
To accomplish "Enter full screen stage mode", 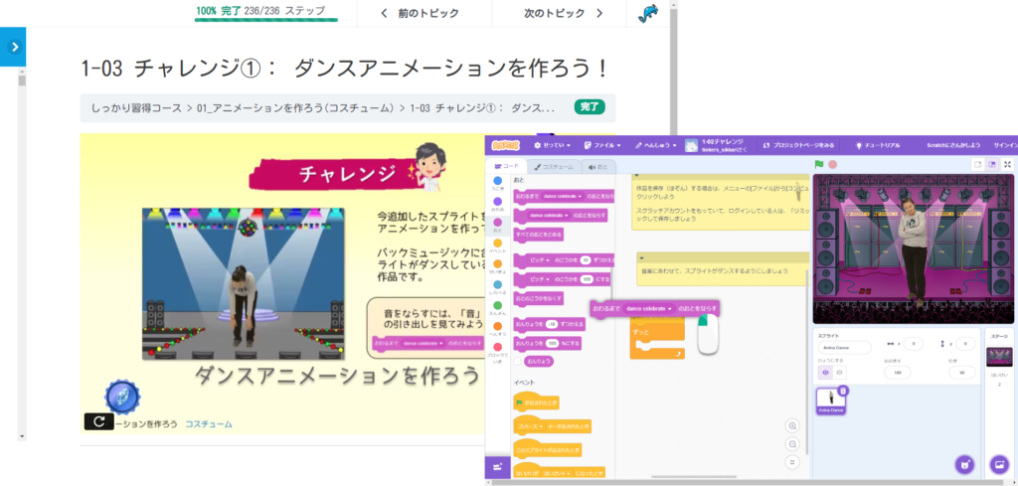I will (x=1008, y=164).
